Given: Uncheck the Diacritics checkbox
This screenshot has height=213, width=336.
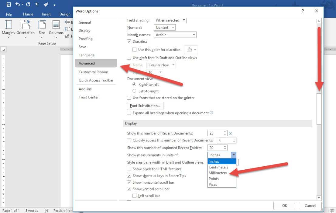Looking at the screenshot, I should click(x=129, y=42).
